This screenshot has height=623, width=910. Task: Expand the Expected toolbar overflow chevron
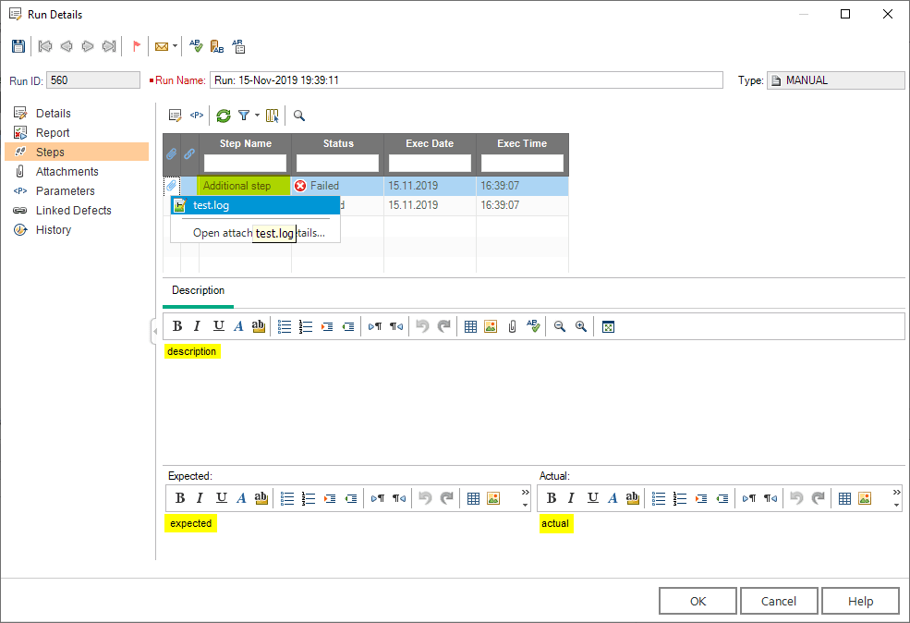525,492
